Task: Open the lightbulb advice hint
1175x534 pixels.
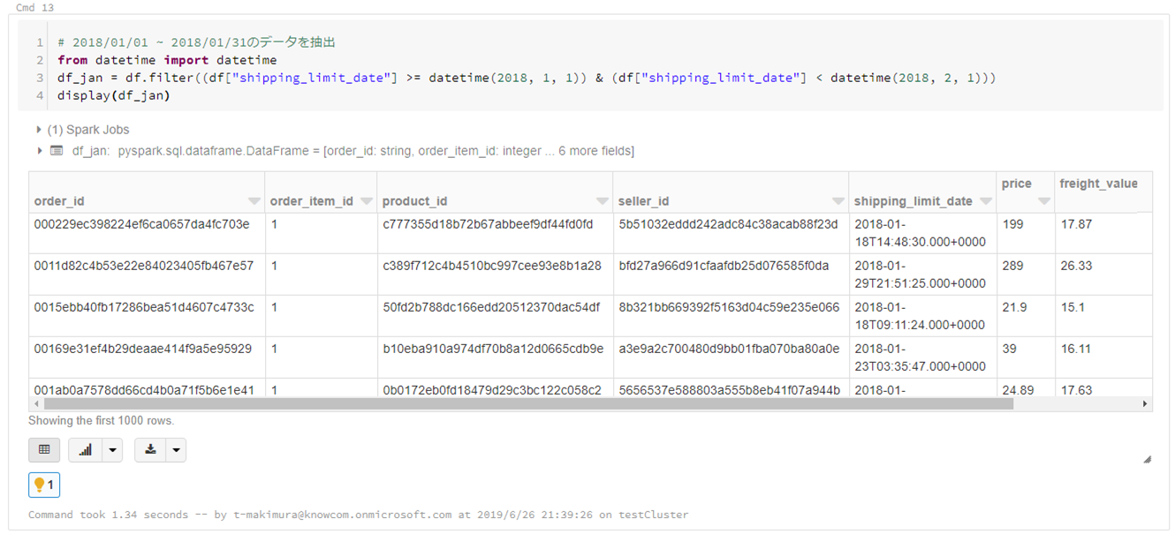Action: click(44, 485)
